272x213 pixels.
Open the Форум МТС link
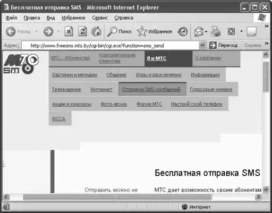149,104
